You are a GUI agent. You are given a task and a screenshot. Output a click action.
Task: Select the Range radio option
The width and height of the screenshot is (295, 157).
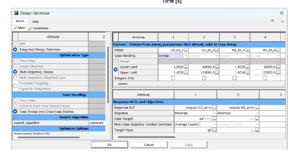click(x=116, y=61)
